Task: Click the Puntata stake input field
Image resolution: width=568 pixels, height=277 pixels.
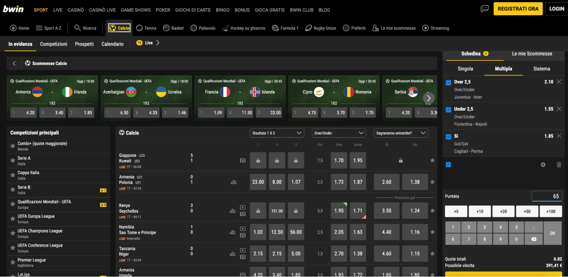Action: [x=546, y=196]
